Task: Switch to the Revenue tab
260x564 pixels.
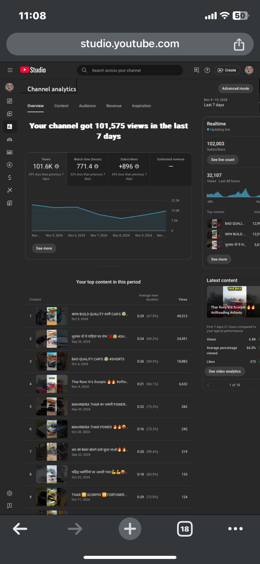Action: point(114,106)
